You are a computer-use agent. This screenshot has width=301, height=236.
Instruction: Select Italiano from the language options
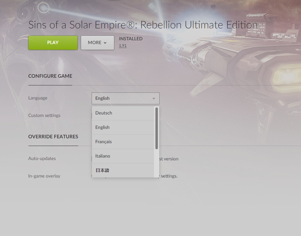point(123,156)
